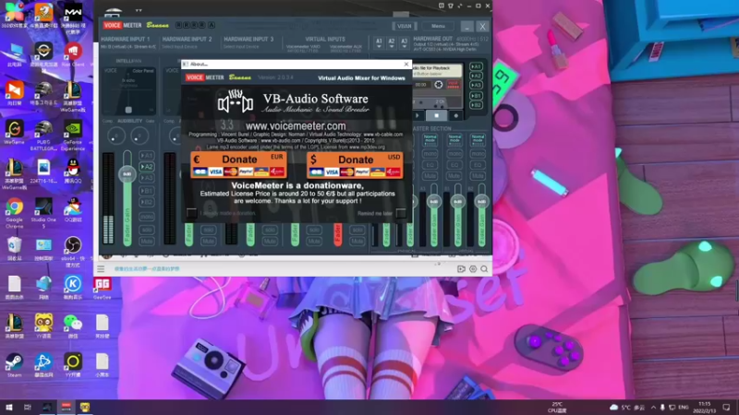Route cassette playback to A1 bus

point(476,66)
